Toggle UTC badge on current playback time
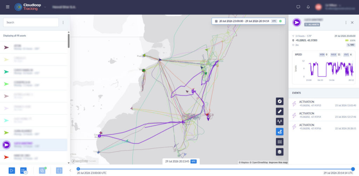Viewport: 359px width, 176px height. [194, 161]
